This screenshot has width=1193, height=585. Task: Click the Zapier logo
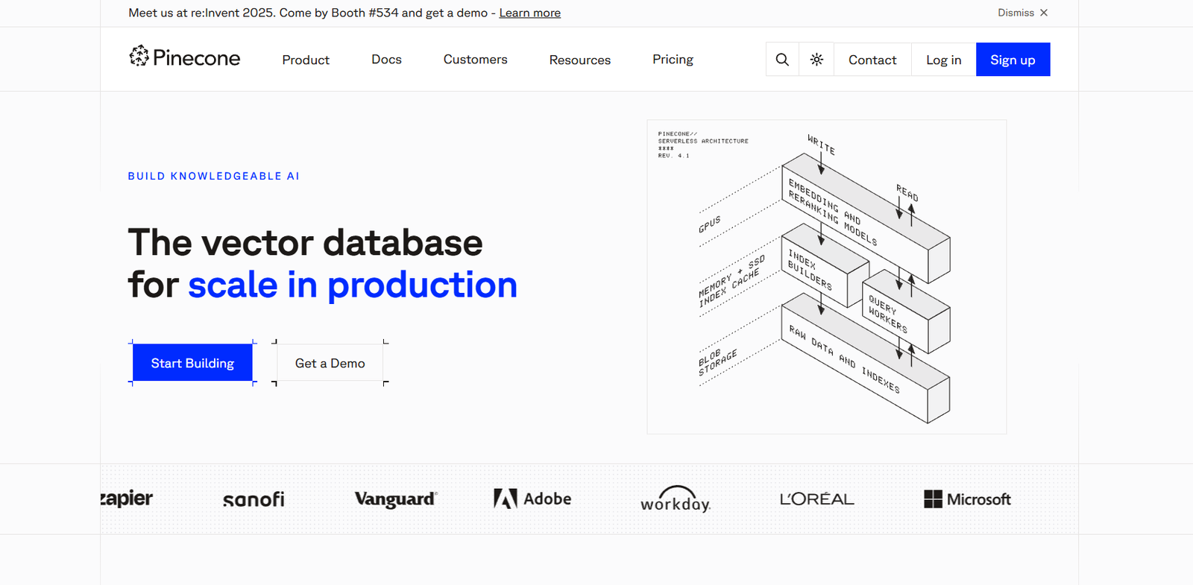coord(127,498)
